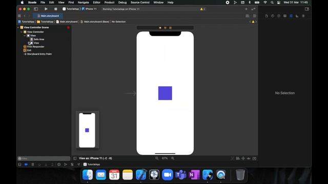Zoom out the canvas
This screenshot has width=328, height=184.
pyautogui.click(x=157, y=158)
